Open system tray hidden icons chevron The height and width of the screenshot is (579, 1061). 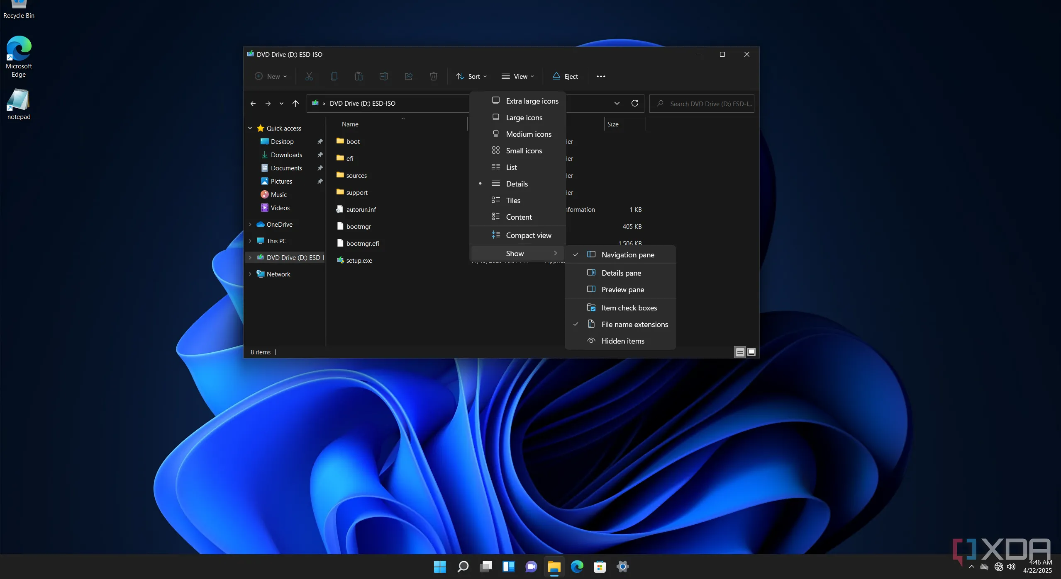coord(971,567)
